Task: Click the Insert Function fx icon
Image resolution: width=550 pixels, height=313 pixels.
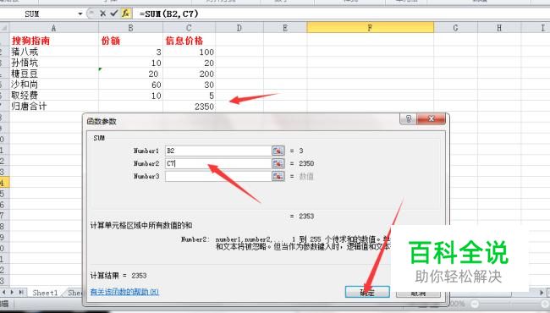Action: 126,14
